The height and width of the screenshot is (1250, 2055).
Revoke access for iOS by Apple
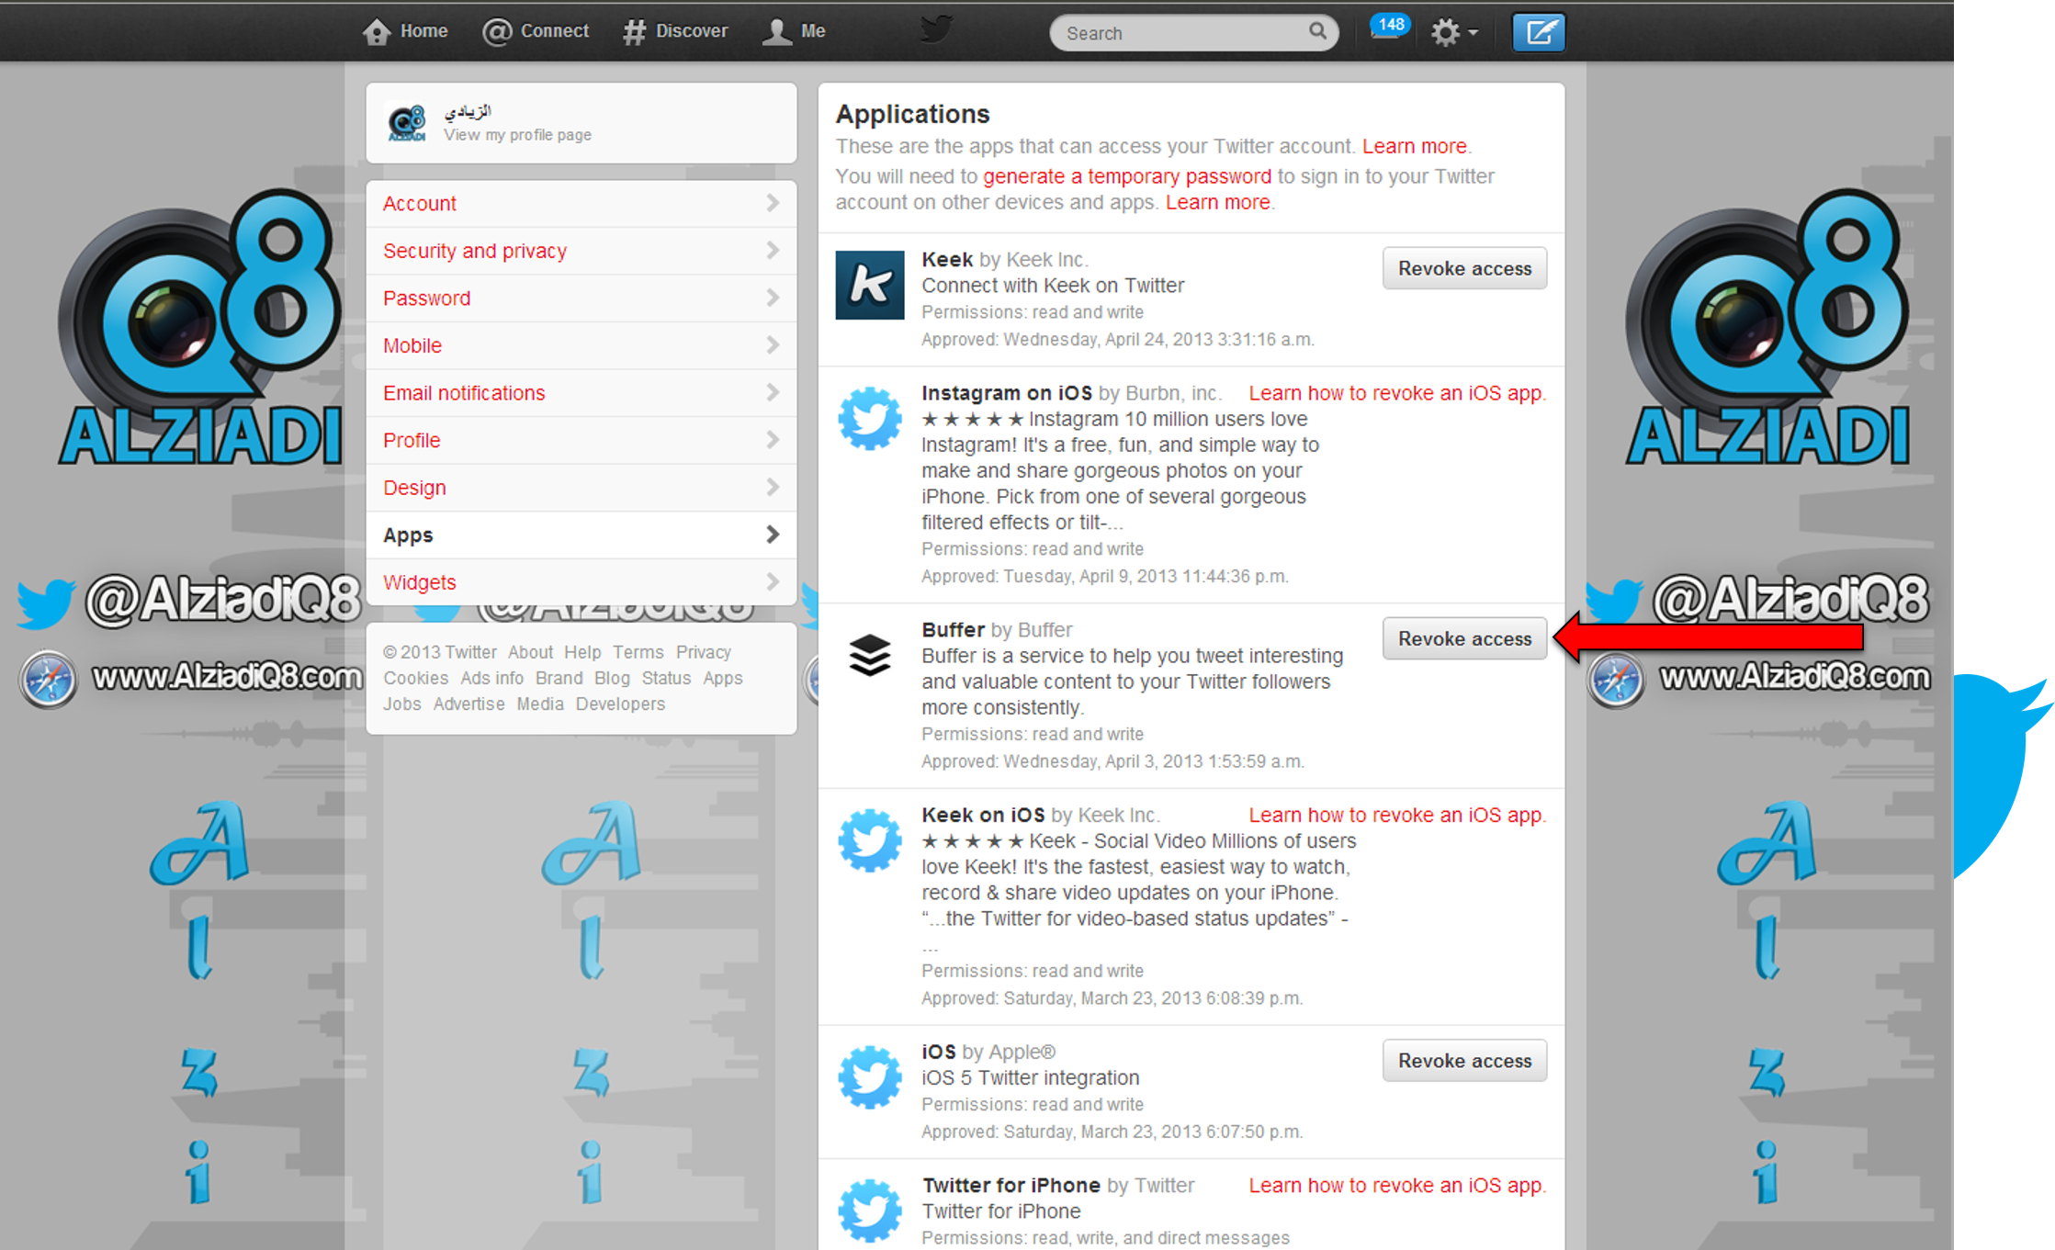[1464, 1061]
